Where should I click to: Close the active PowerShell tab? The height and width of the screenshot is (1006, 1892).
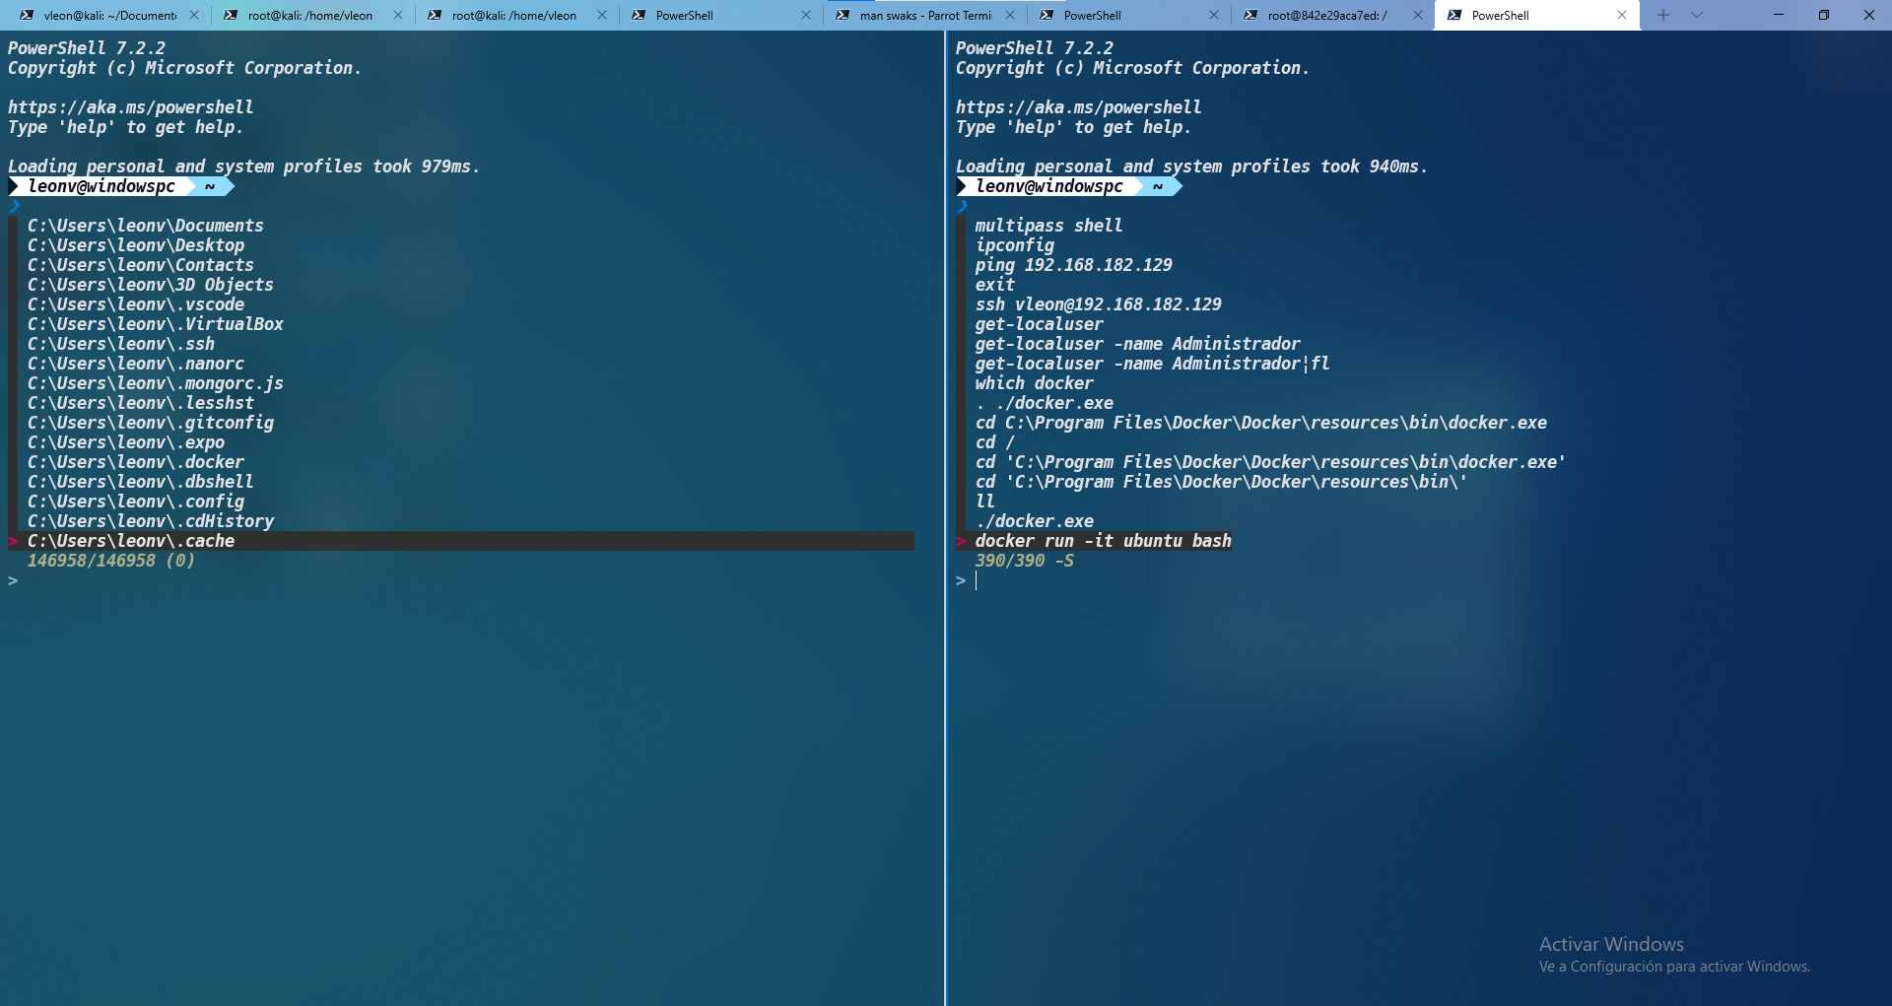tap(1622, 15)
